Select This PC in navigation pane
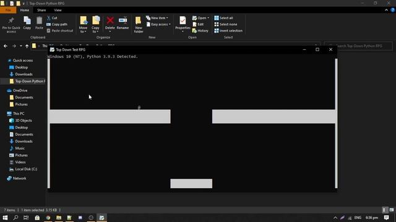 click(15, 113)
